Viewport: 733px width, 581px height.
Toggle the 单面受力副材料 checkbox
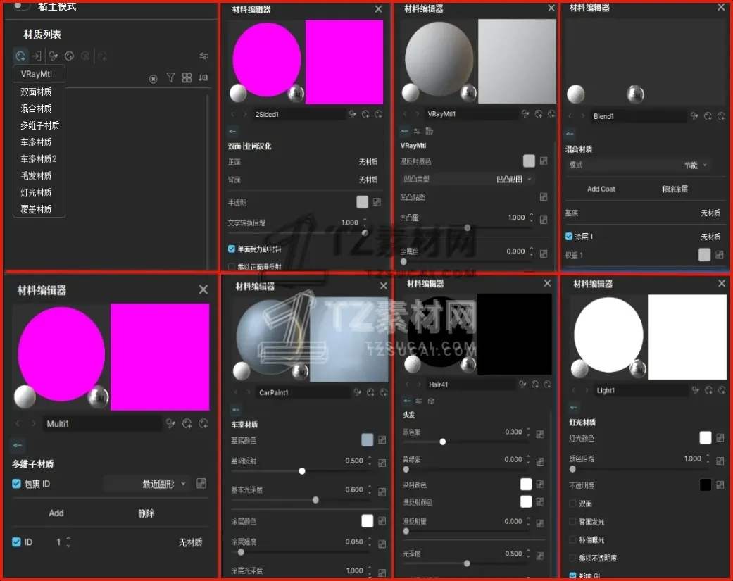point(232,249)
